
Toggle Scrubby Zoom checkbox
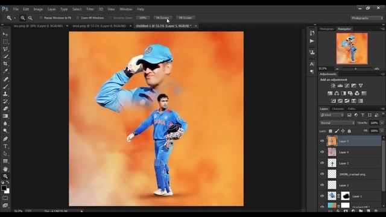[110, 17]
